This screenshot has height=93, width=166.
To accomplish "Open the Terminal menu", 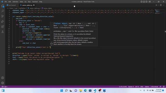I will coord(35,2).
